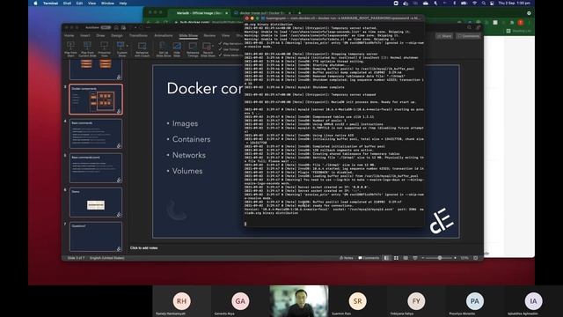Select the Slide Show ribbon tab
The height and width of the screenshot is (317, 563).
coord(188,35)
